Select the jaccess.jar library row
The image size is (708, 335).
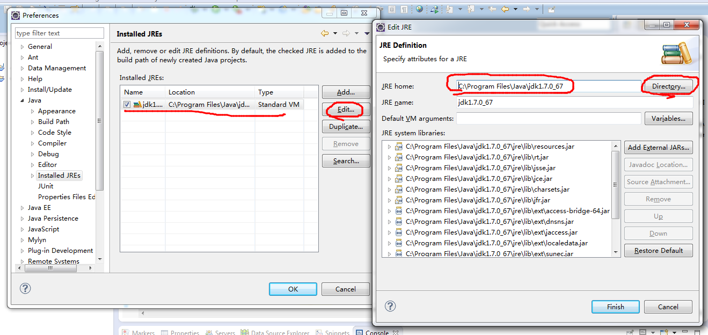[492, 232]
